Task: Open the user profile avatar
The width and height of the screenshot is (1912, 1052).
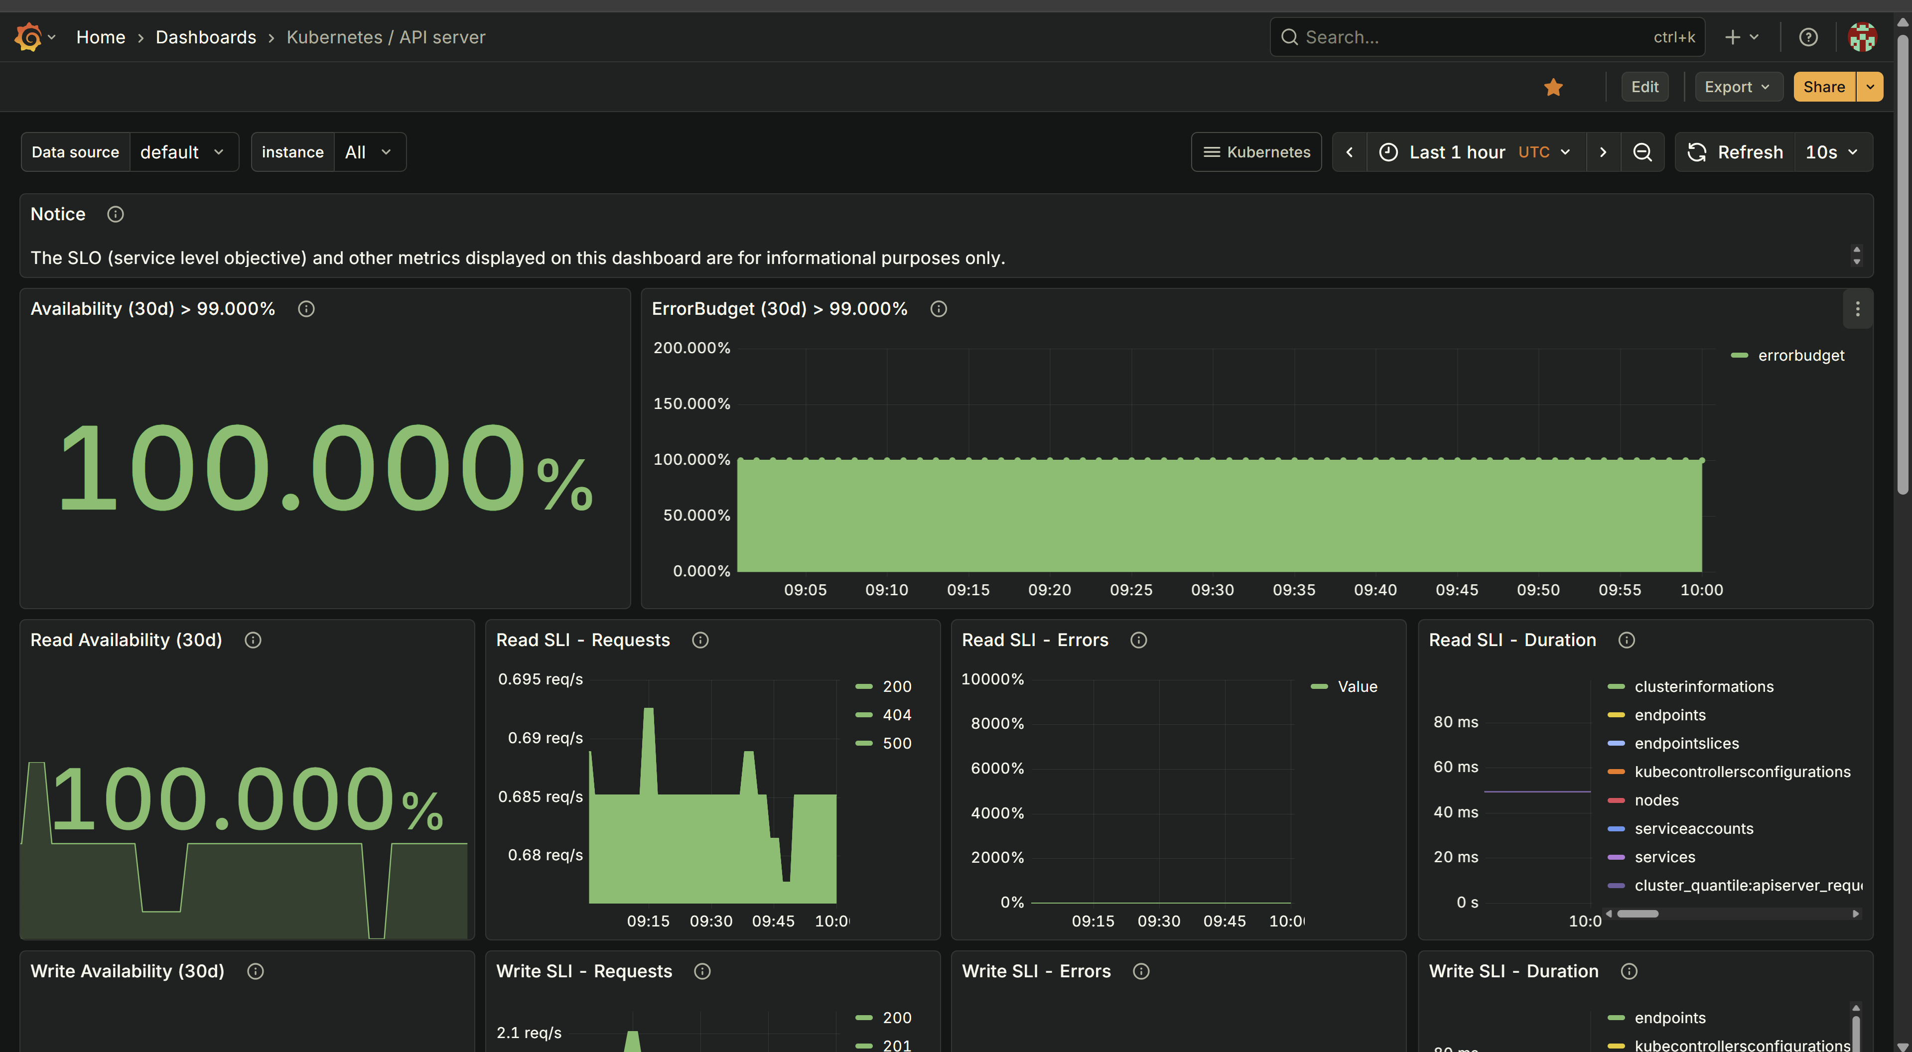Action: coord(1862,37)
